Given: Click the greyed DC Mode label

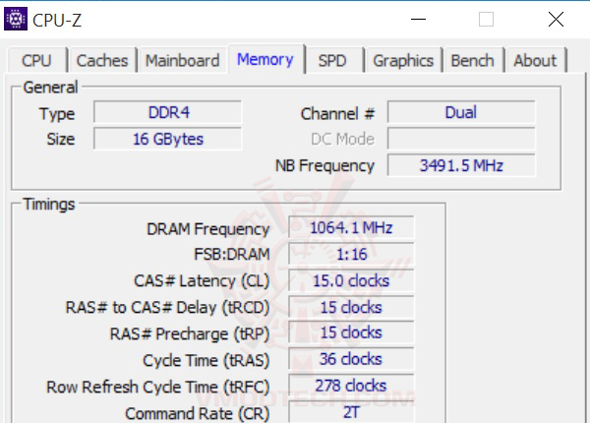Looking at the screenshot, I should [x=342, y=139].
